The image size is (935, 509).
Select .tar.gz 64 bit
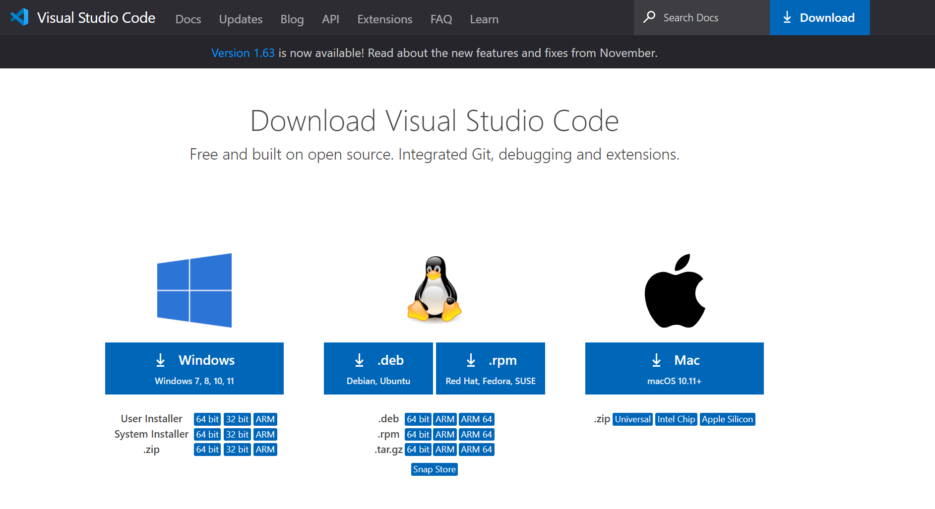pyautogui.click(x=418, y=450)
